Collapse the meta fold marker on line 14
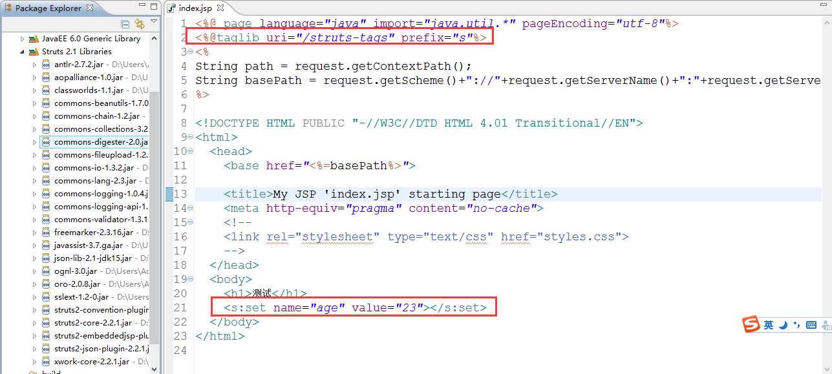Viewport: 832px width, 374px height. pyautogui.click(x=190, y=208)
